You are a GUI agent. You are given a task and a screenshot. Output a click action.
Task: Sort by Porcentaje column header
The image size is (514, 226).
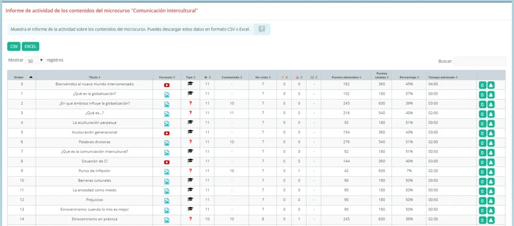[x=409, y=78]
